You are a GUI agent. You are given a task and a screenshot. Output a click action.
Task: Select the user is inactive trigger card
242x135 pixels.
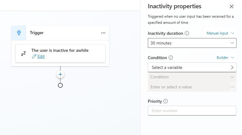click(x=60, y=53)
